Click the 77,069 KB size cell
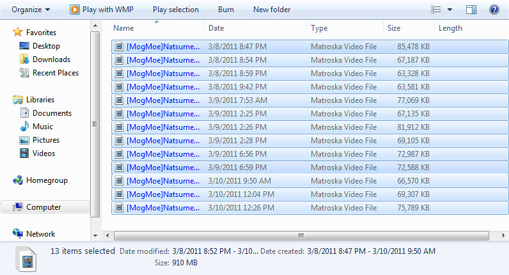The height and width of the screenshot is (275, 509). tap(413, 100)
